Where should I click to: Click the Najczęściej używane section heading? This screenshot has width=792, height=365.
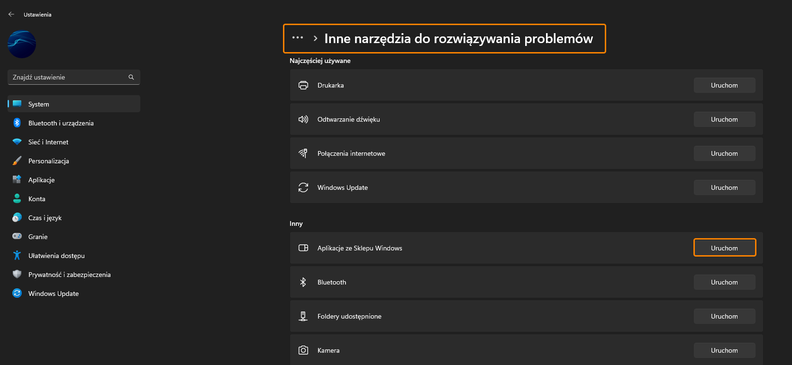tap(320, 61)
